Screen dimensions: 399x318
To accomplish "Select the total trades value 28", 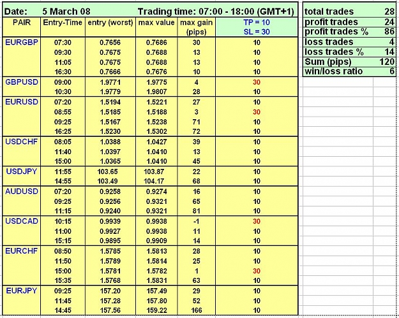I will [x=389, y=11].
